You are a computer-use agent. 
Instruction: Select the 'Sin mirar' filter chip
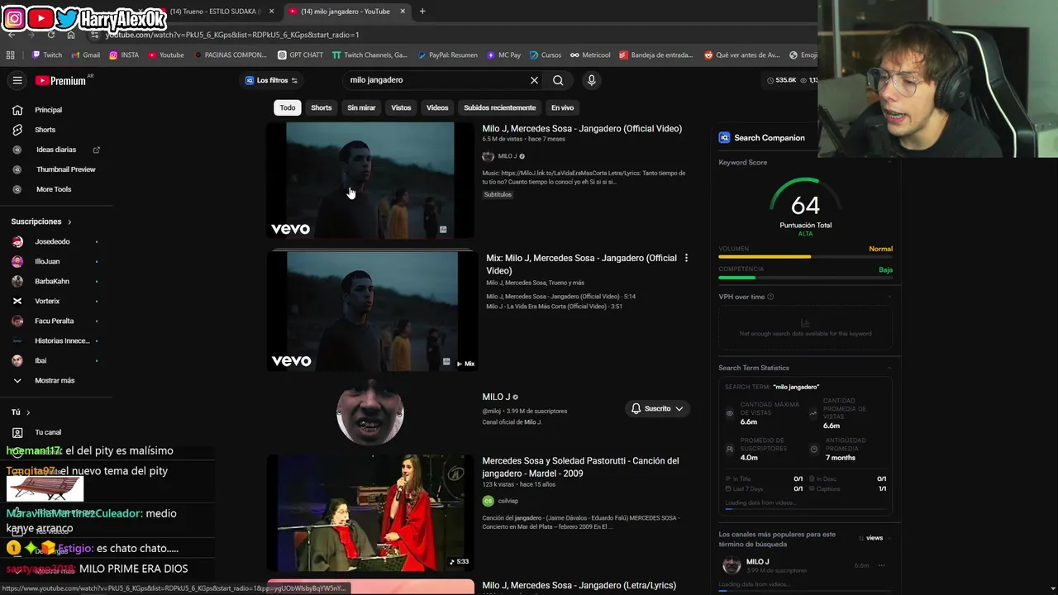pos(361,107)
